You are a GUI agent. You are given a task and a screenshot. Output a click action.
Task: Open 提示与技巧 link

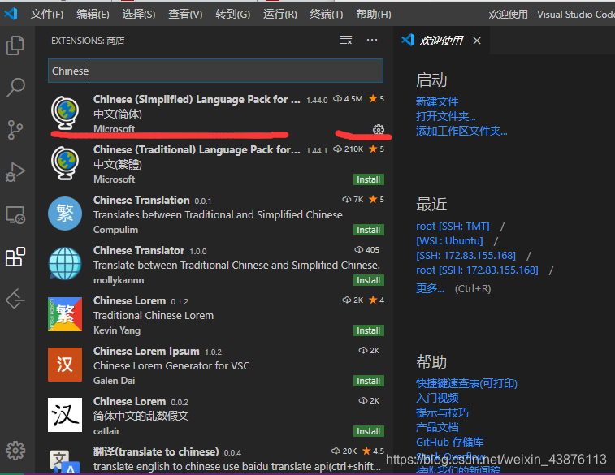pyautogui.click(x=442, y=412)
